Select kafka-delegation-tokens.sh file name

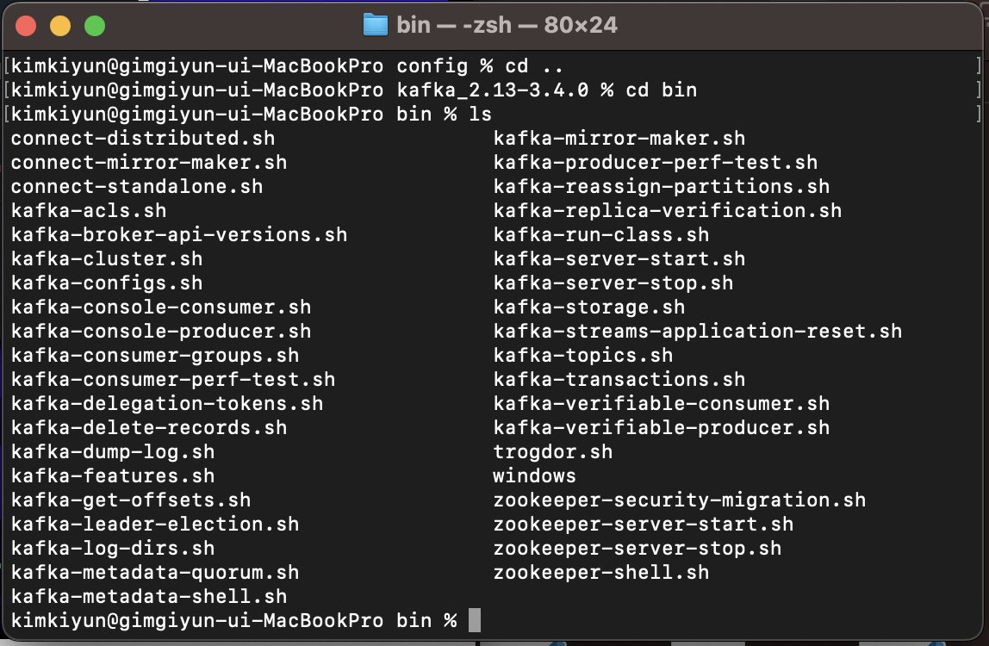167,404
